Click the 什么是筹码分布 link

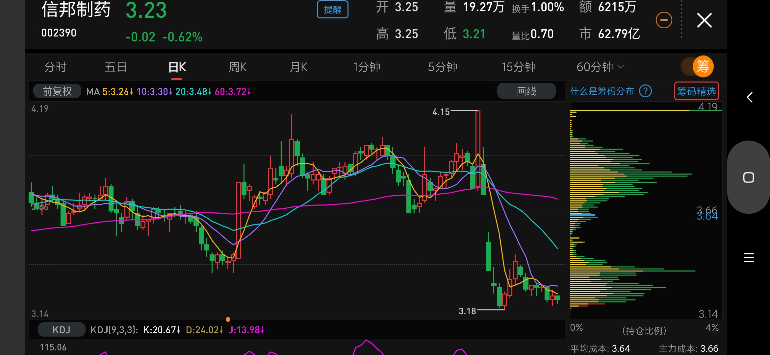[602, 91]
